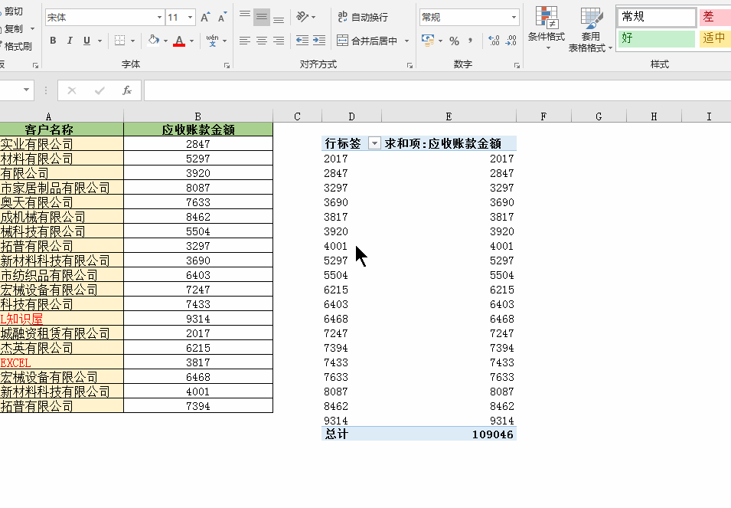Open the 对齐方式 alignment dialog launcher

pyautogui.click(x=410, y=66)
